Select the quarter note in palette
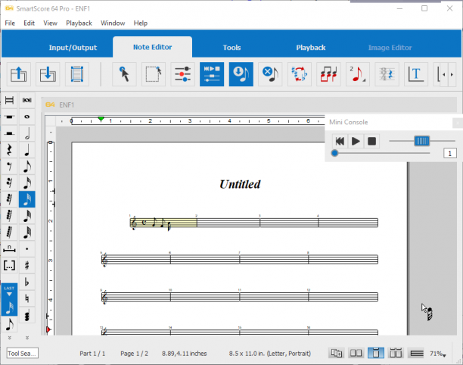 click(x=27, y=150)
